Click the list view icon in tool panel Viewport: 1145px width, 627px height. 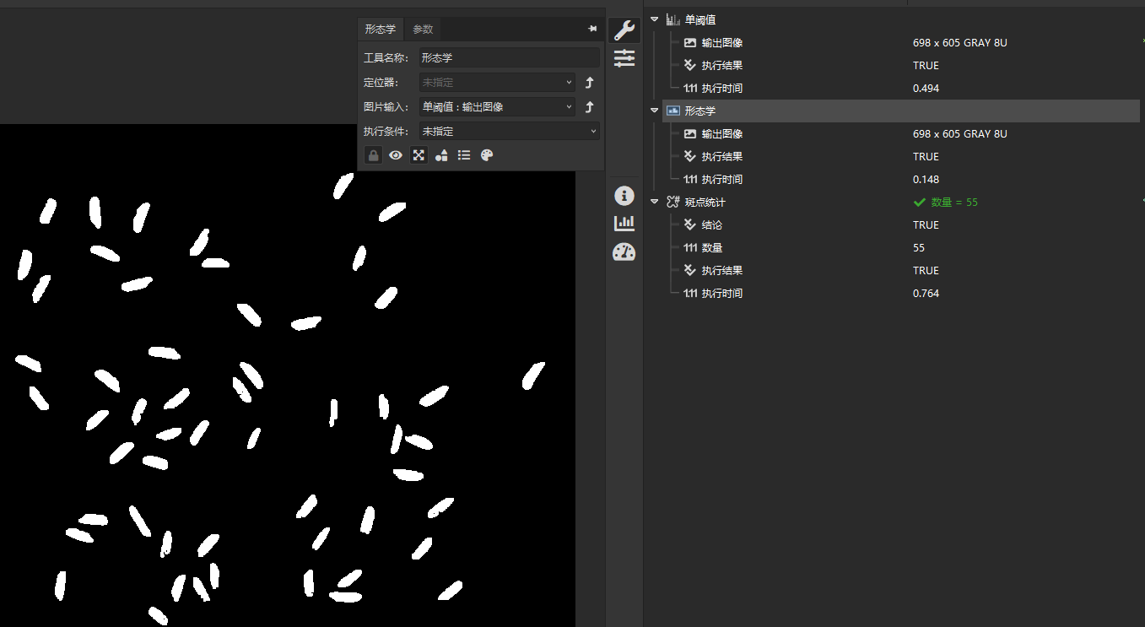[x=464, y=155]
